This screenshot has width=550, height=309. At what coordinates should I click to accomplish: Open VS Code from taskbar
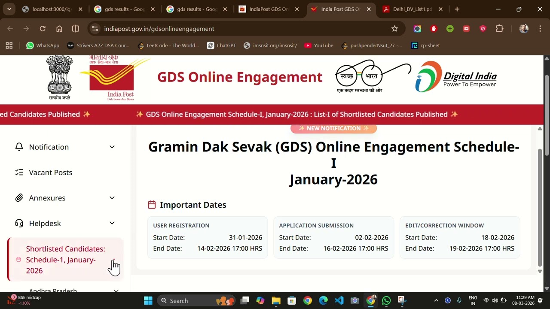pyautogui.click(x=339, y=301)
